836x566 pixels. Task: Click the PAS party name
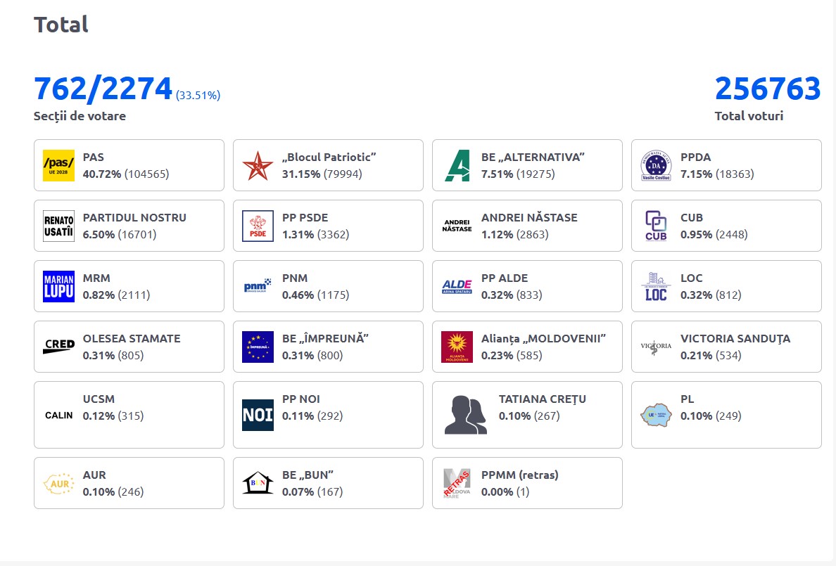click(x=94, y=157)
